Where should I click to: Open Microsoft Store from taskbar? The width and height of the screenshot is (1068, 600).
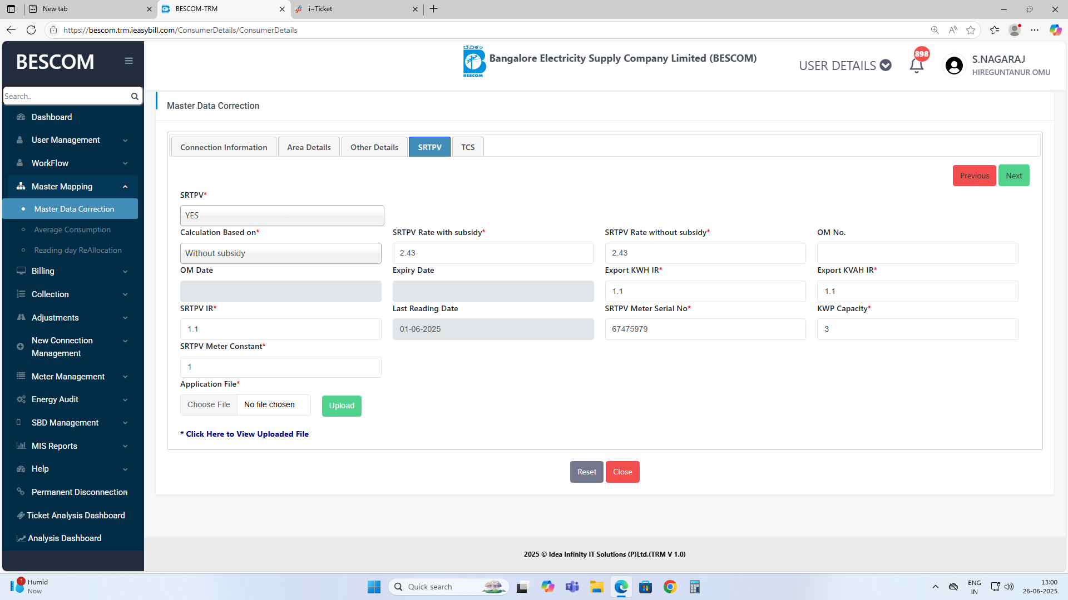coord(645,587)
